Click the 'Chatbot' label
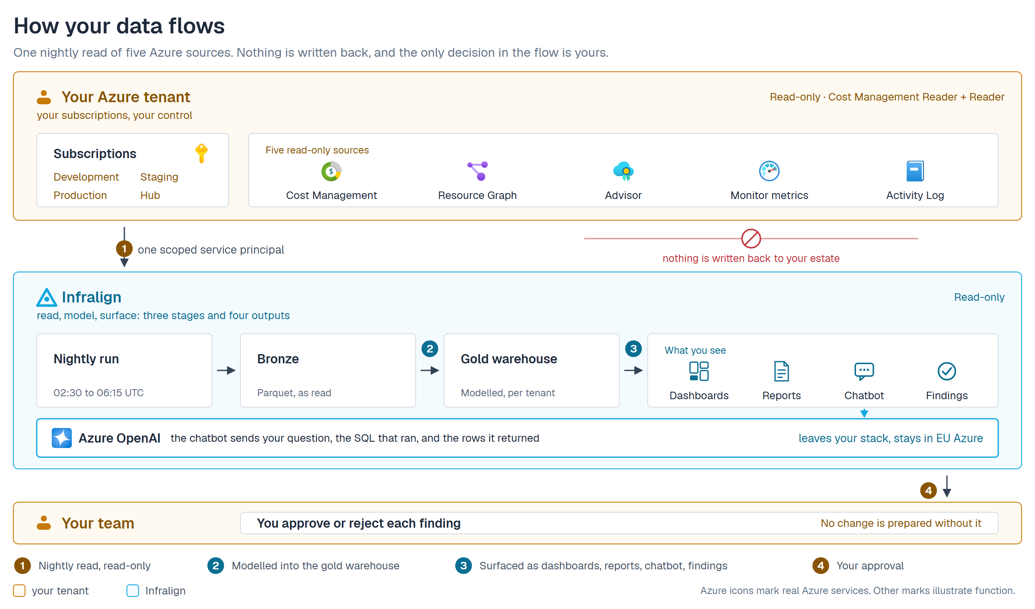 864,395
